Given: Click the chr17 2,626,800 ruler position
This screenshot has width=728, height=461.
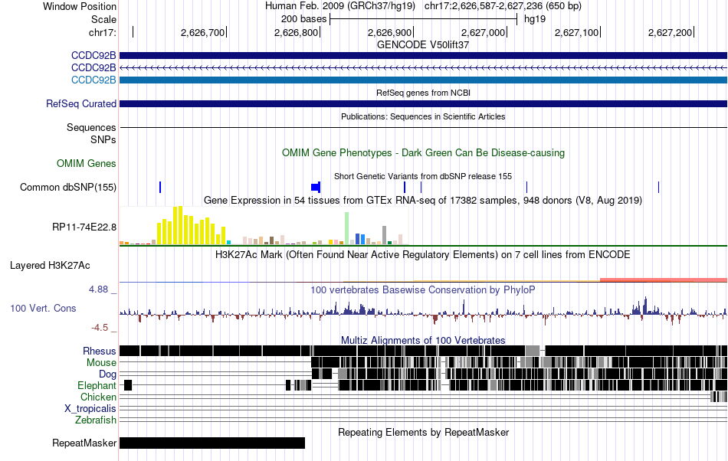Looking at the screenshot, I should [x=297, y=32].
